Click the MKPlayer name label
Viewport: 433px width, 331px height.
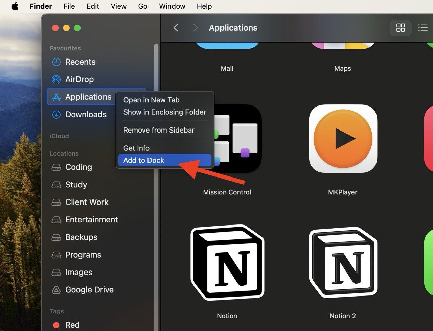click(343, 192)
